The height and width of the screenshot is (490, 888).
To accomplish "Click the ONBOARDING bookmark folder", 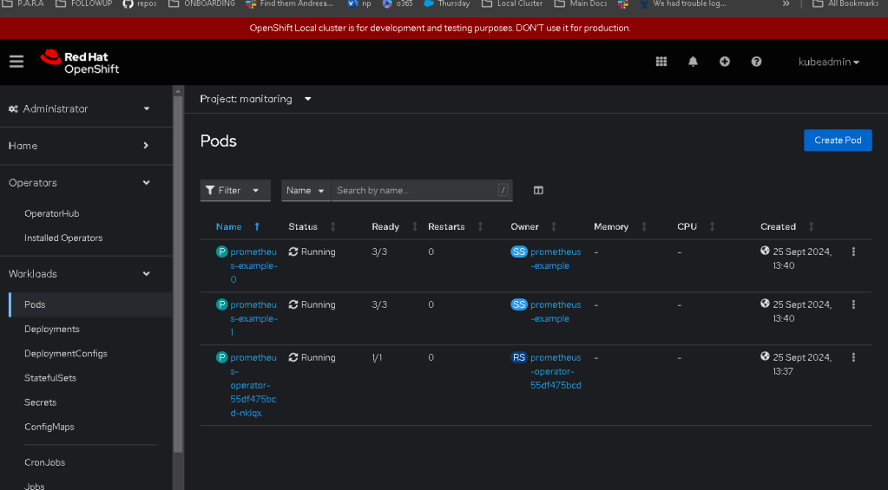I will point(201,4).
